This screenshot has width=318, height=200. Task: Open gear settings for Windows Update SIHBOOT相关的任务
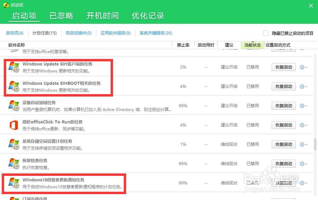pos(303,87)
